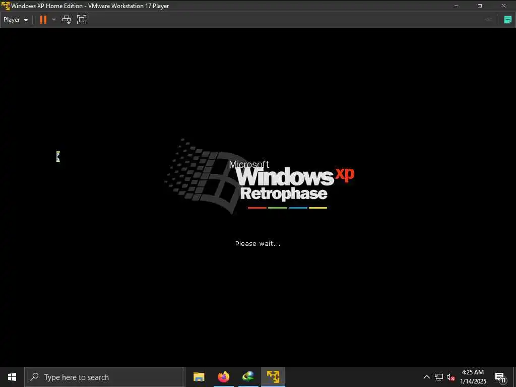Send Ctrl+Alt+Del to the virtual machine
Image resolution: width=516 pixels, height=387 pixels.
pyautogui.click(x=67, y=20)
